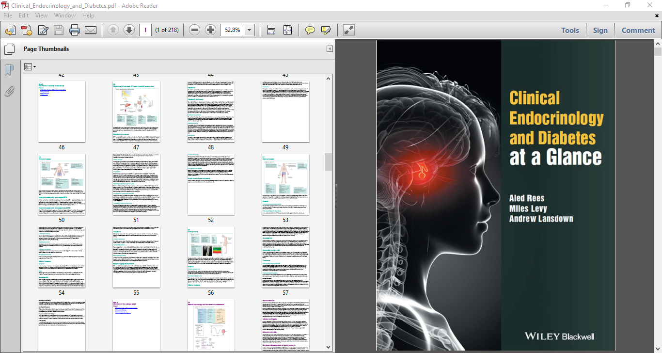662x353 pixels.
Task: Click the page count label (1 of 218)
Action: tap(167, 30)
